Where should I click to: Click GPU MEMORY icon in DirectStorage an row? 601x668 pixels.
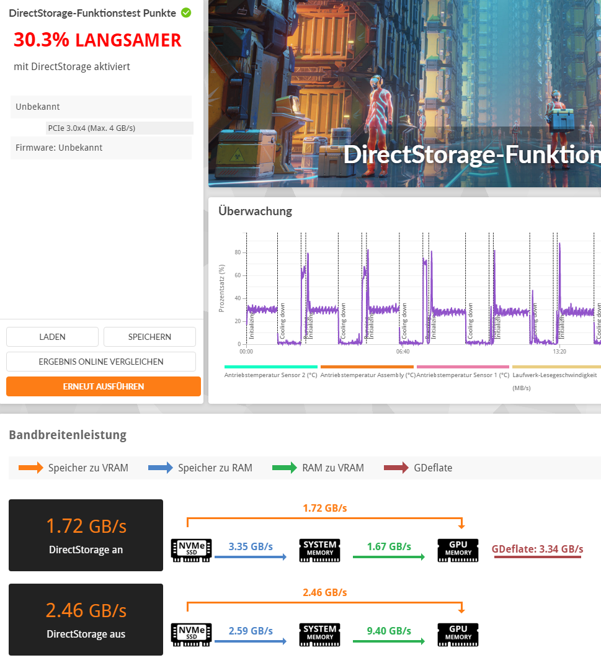pos(458,550)
